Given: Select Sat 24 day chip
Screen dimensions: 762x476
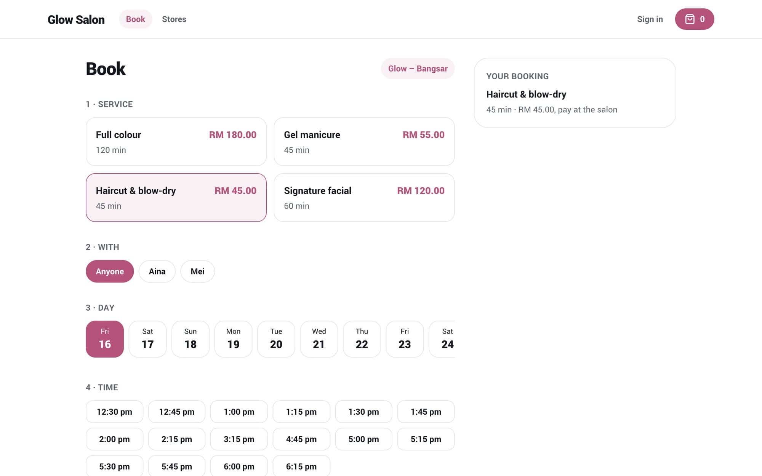Looking at the screenshot, I should [442, 339].
